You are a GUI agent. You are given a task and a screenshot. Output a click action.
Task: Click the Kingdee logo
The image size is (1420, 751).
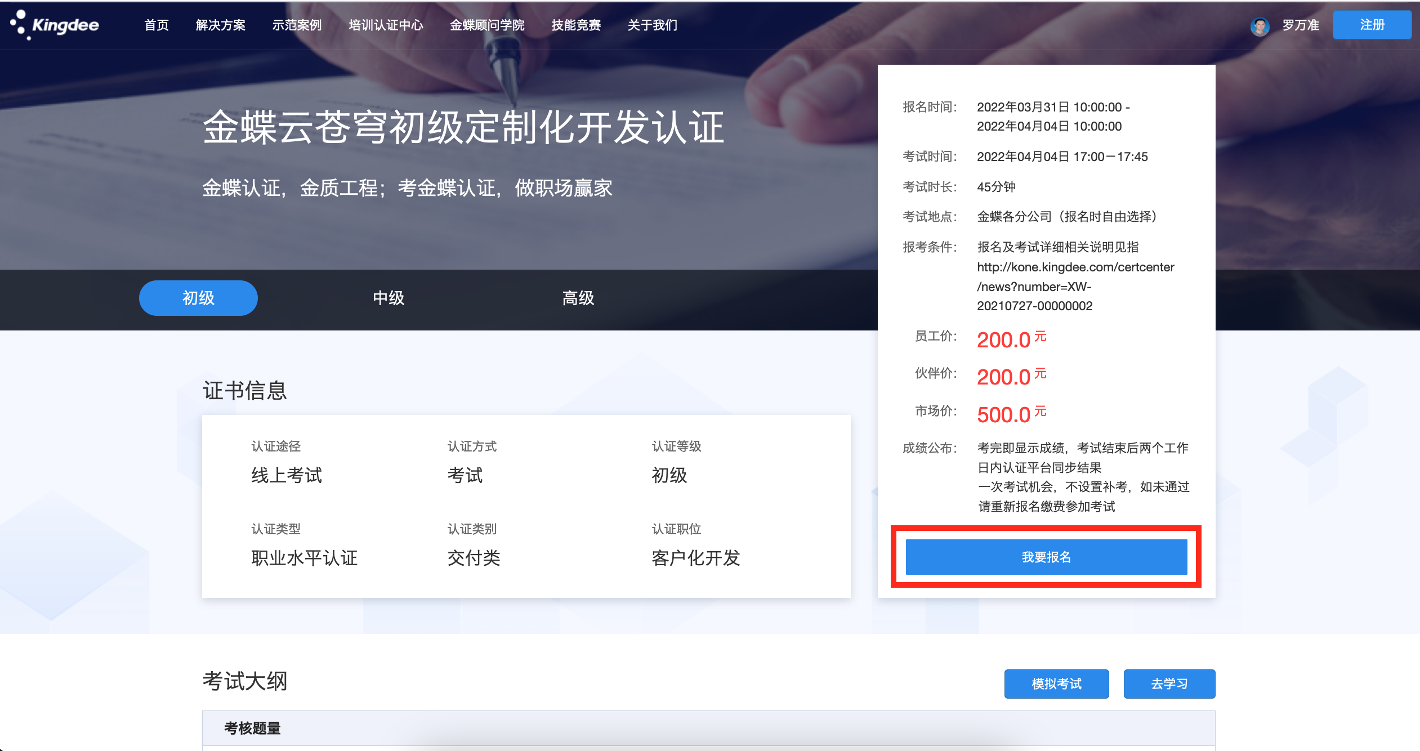[55, 25]
